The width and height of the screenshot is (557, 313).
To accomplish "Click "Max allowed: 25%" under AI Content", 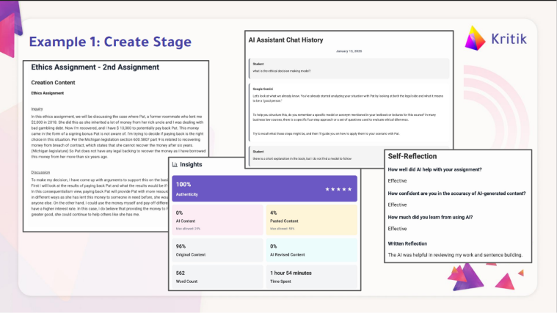I will [x=188, y=229].
